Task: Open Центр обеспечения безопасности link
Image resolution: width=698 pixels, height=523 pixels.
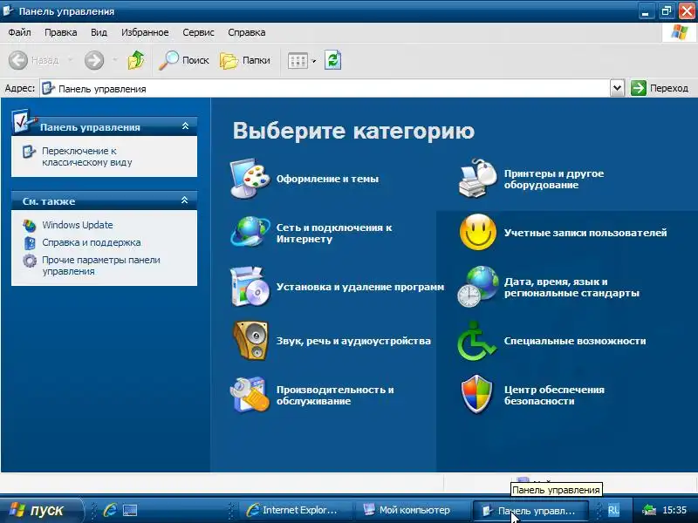Action: pos(554,396)
